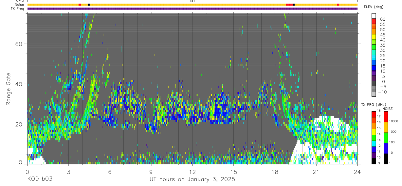The width and height of the screenshot is (402, 186).
Task: Click the "KOD b03" radar beam label
Action: [40, 179]
